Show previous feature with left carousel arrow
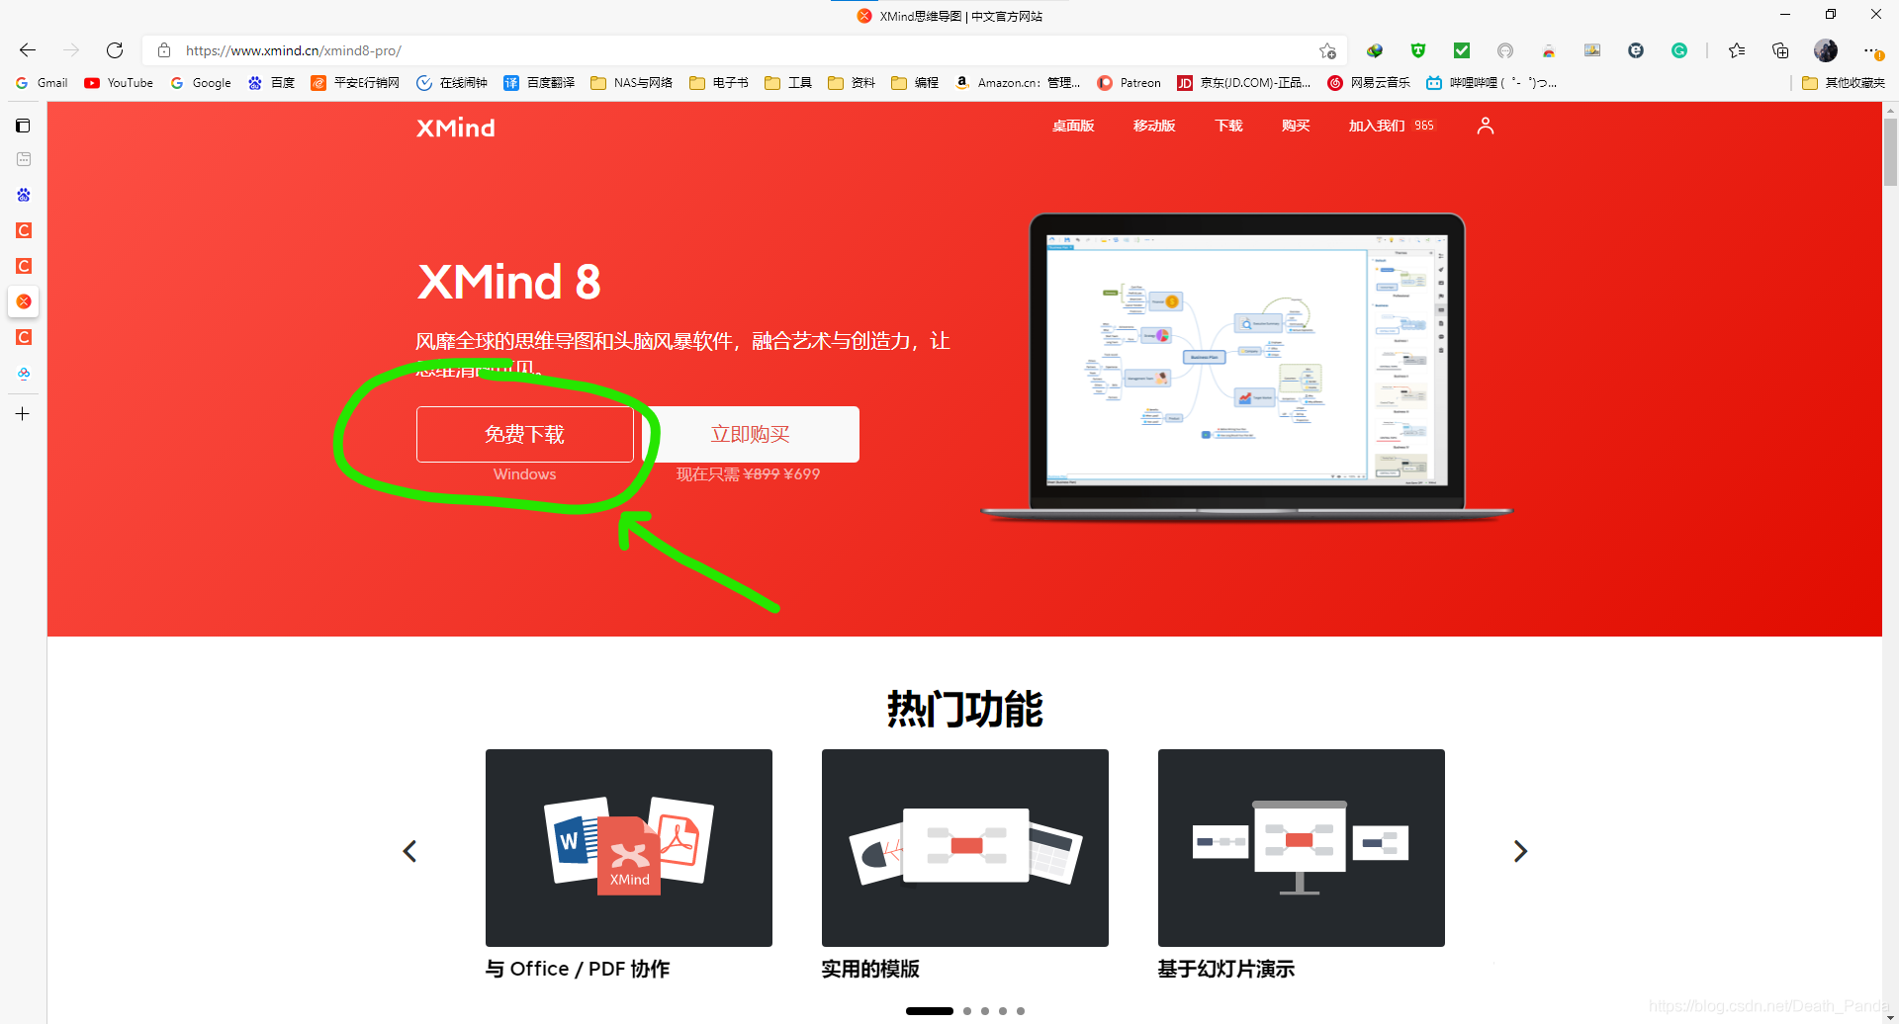Screen dimensions: 1899x1024 click(409, 851)
